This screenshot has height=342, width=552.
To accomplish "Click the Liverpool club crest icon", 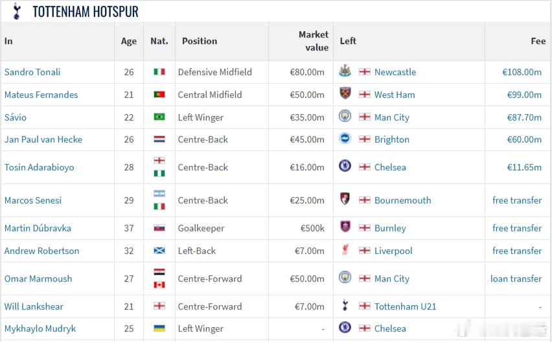I will click(345, 250).
